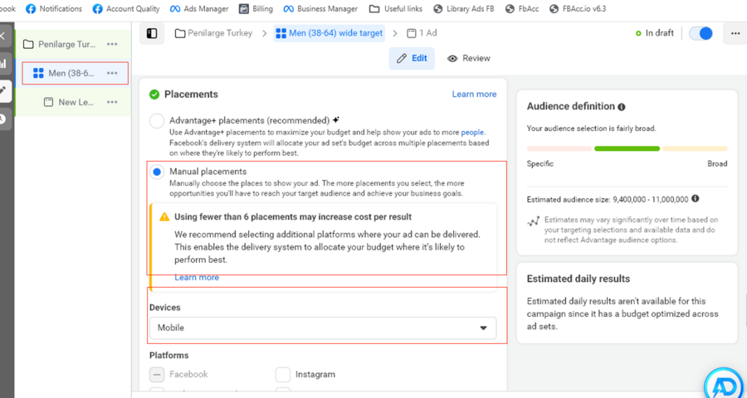
Task: Click the Audience definition info icon
Action: coord(621,107)
